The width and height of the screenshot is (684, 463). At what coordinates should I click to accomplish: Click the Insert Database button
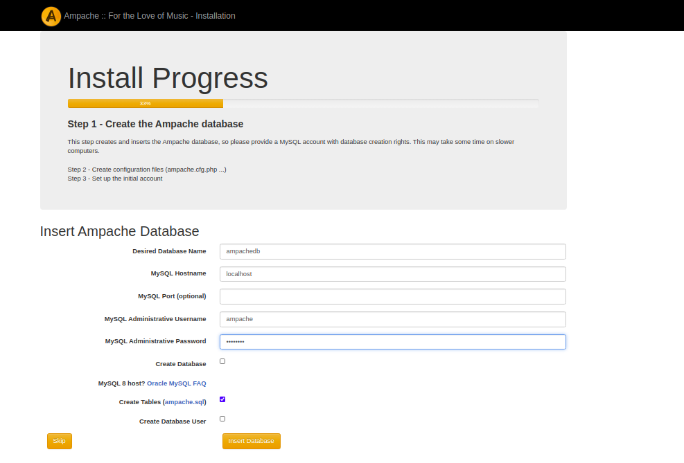252,441
